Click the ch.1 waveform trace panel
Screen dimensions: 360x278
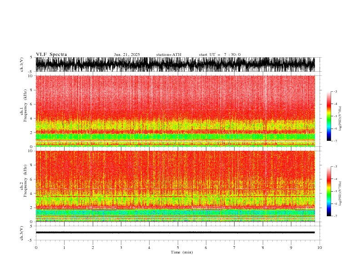pyautogui.click(x=175, y=65)
